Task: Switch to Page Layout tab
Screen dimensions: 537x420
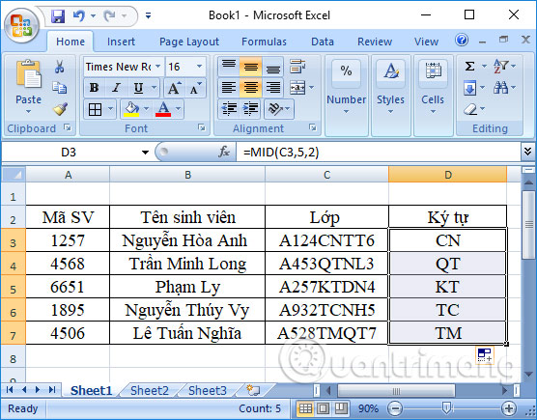Action: pyautogui.click(x=189, y=42)
